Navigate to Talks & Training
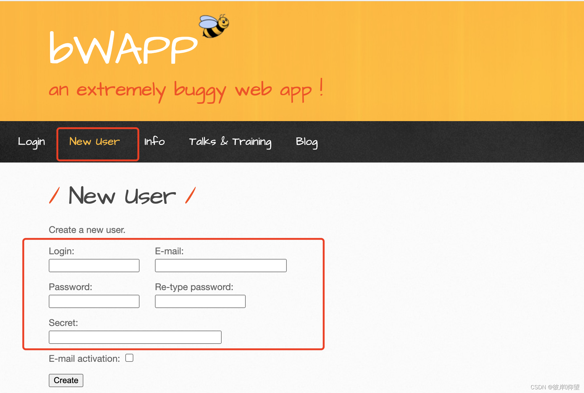Screen dimensions: 584x393 [x=230, y=142]
